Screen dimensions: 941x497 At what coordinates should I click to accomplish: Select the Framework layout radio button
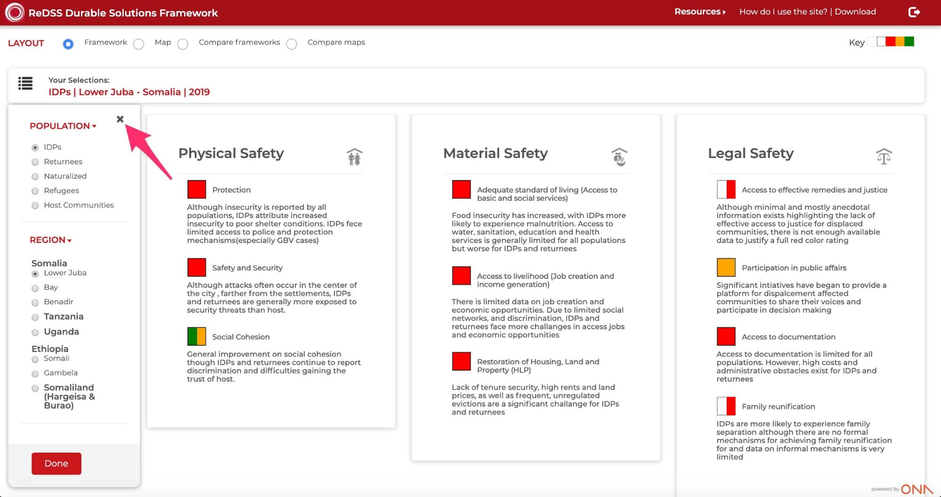coord(68,44)
